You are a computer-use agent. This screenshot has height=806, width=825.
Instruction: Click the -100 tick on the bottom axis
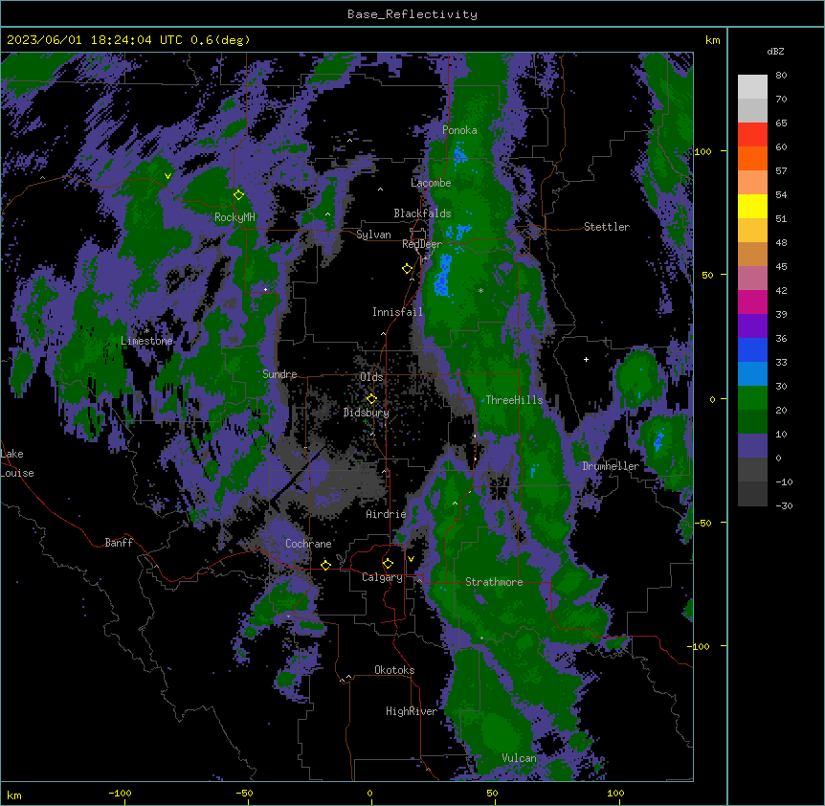pos(121,793)
